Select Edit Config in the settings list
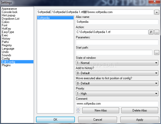Image resolution: width=161 pixels, height=124 pixels. [x=17, y=62]
